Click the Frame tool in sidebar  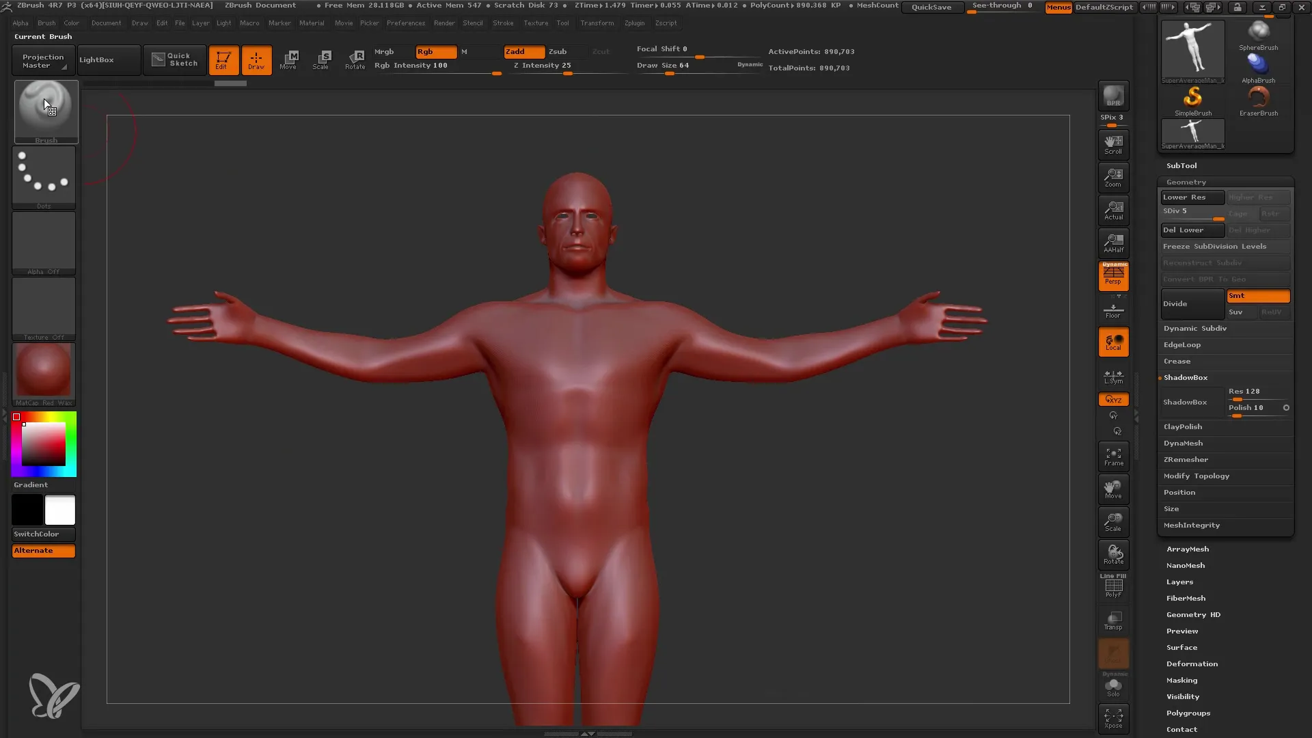click(x=1114, y=457)
